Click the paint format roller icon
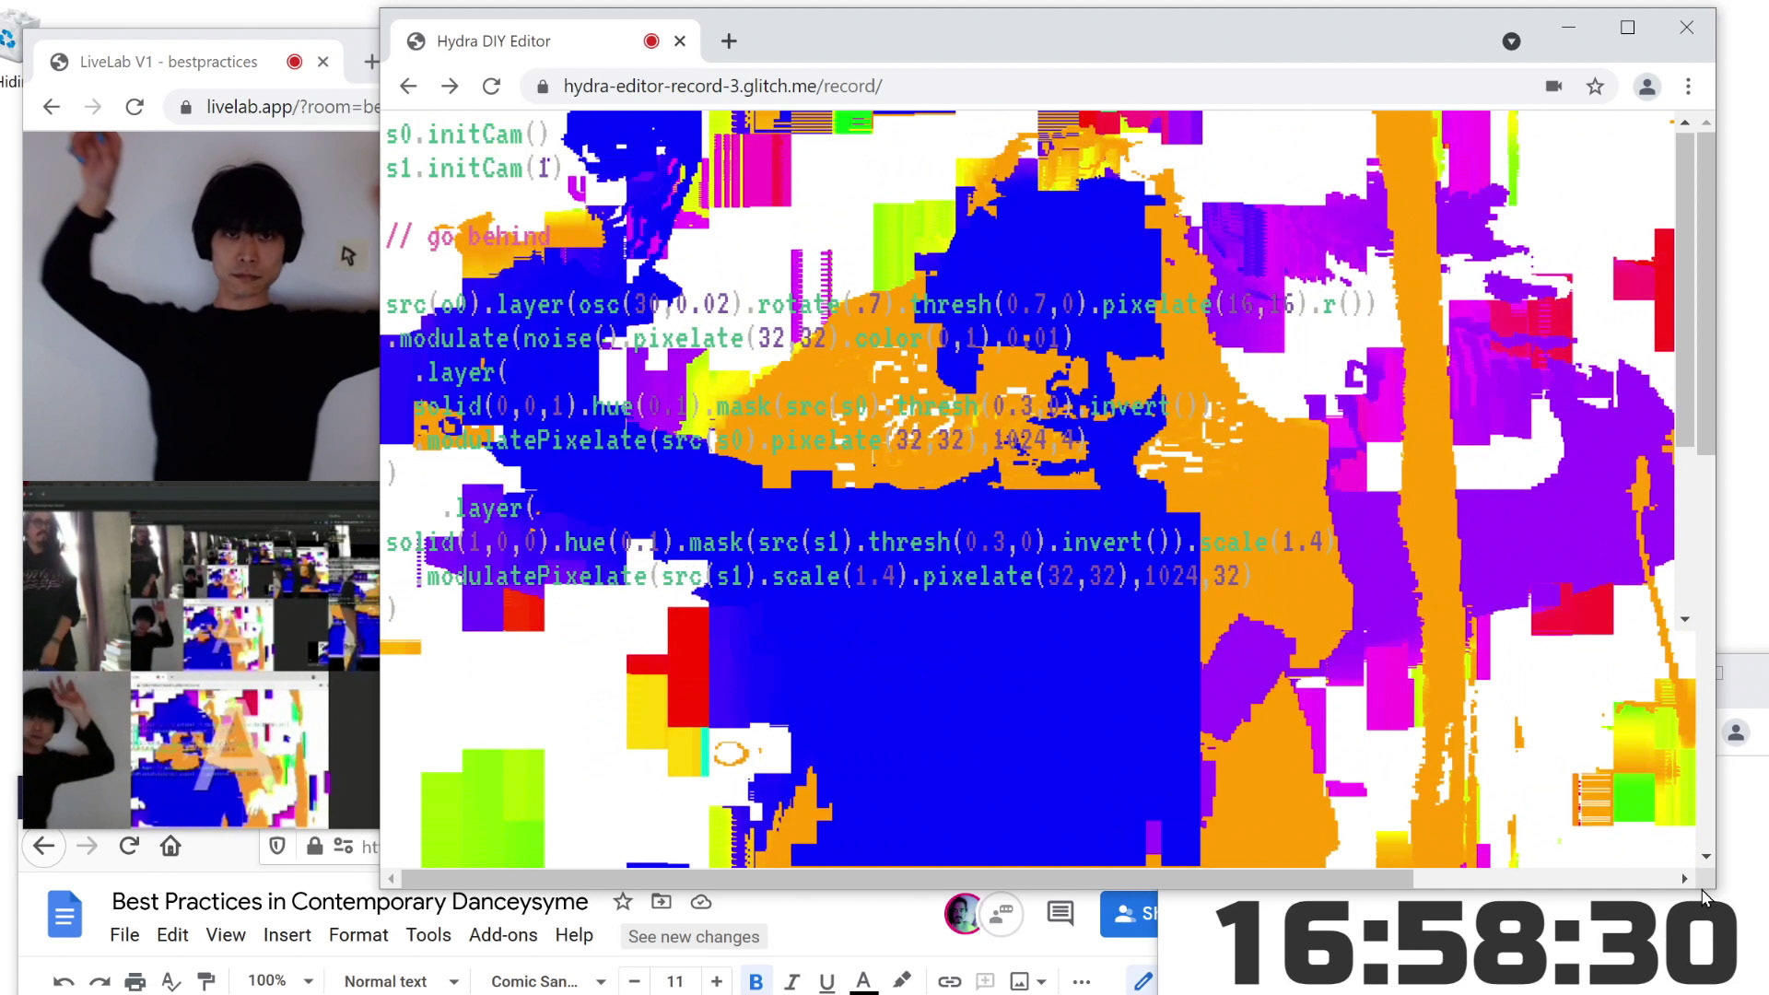1769x995 pixels. coord(206,981)
